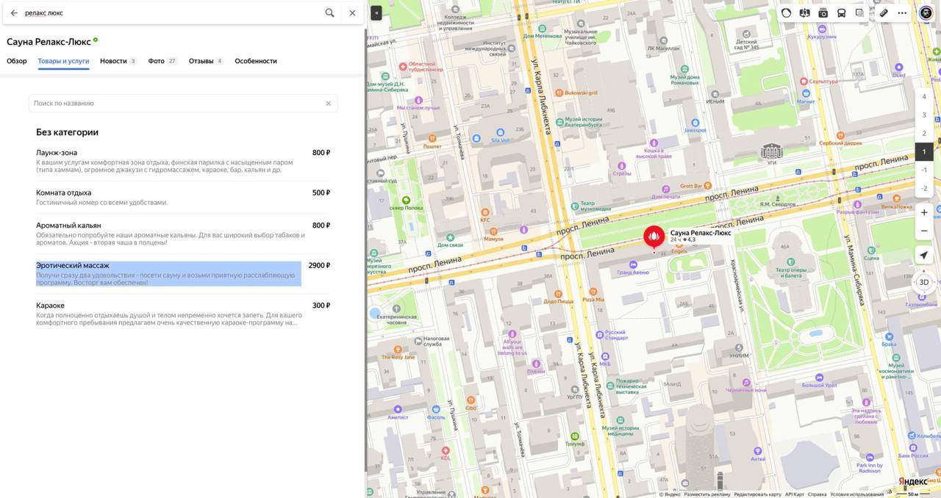The image size is (941, 498).
Task: Clear the search query with the X button
Action: coord(352,12)
